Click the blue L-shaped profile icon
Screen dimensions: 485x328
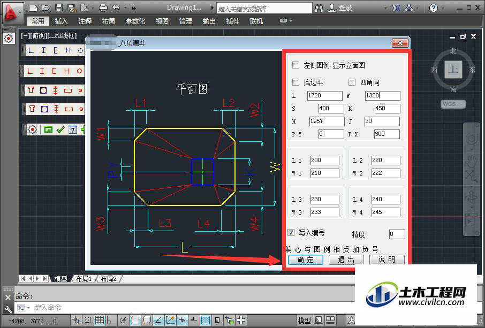31,50
